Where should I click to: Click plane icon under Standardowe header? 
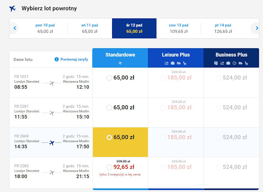[120, 63]
